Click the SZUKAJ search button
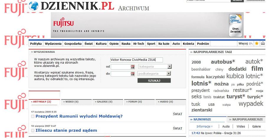Screen dimensions: 271x139 [154, 81]
